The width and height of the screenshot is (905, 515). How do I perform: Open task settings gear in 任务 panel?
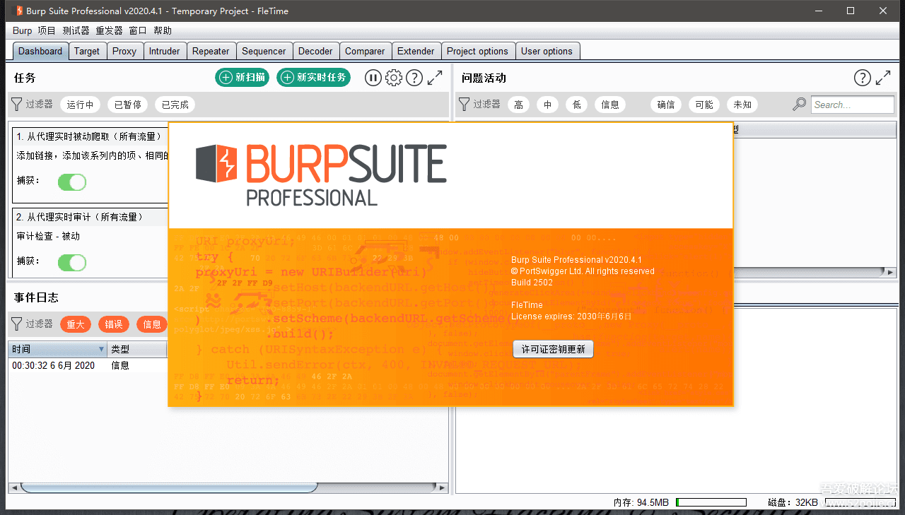pos(394,78)
